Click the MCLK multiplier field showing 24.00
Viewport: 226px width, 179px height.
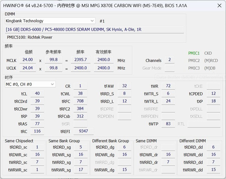point(28,60)
